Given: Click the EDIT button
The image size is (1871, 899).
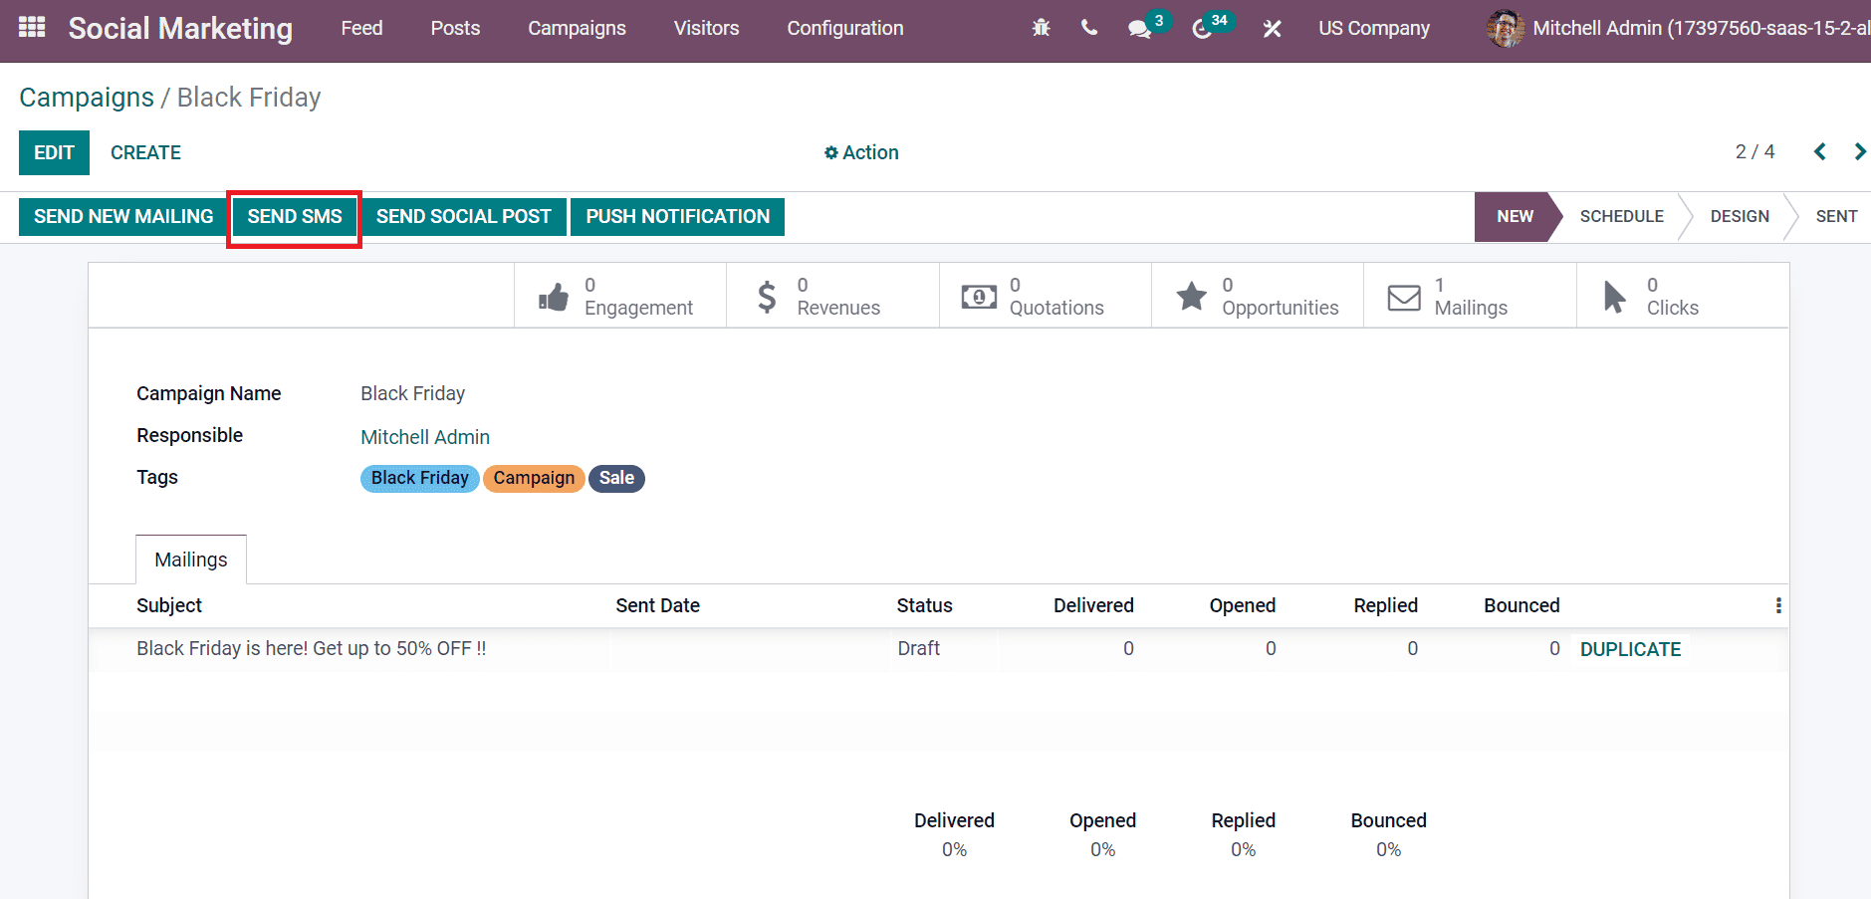Looking at the screenshot, I should click(54, 152).
